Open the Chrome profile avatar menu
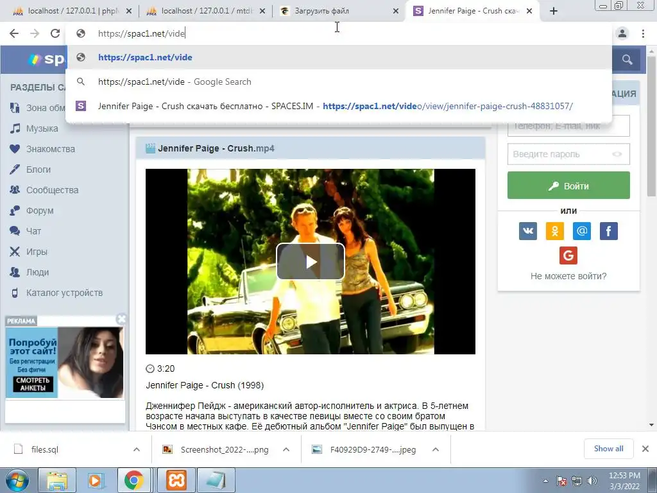Viewport: 657px width, 493px height. 622,33
